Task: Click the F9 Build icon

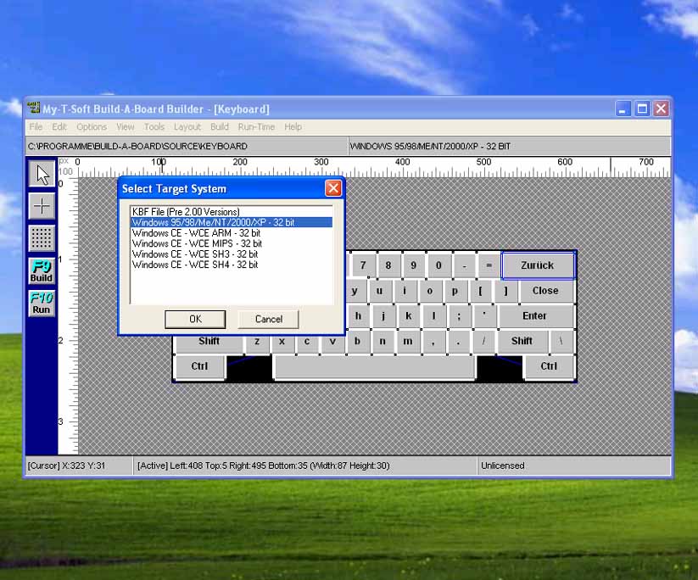Action: pos(42,270)
